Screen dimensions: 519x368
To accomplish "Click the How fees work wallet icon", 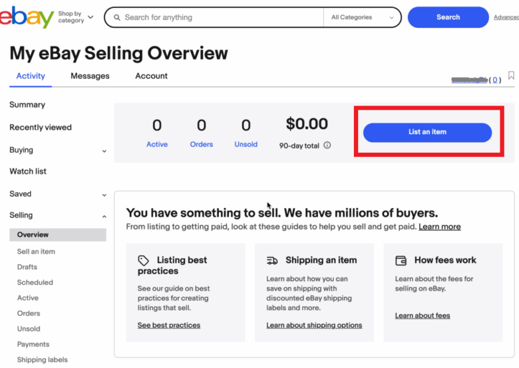I will (x=401, y=260).
